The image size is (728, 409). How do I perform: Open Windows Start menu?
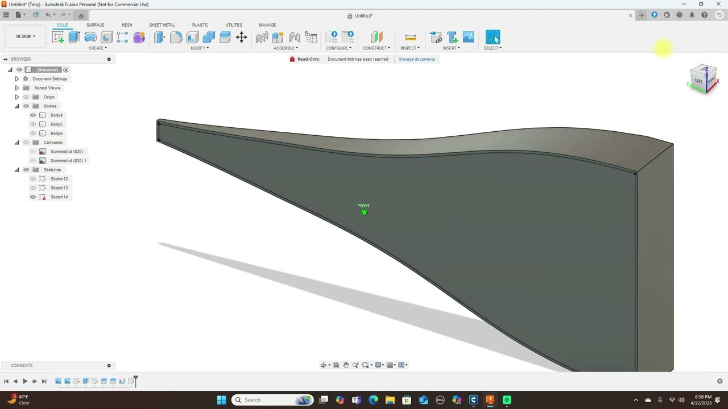pos(221,400)
